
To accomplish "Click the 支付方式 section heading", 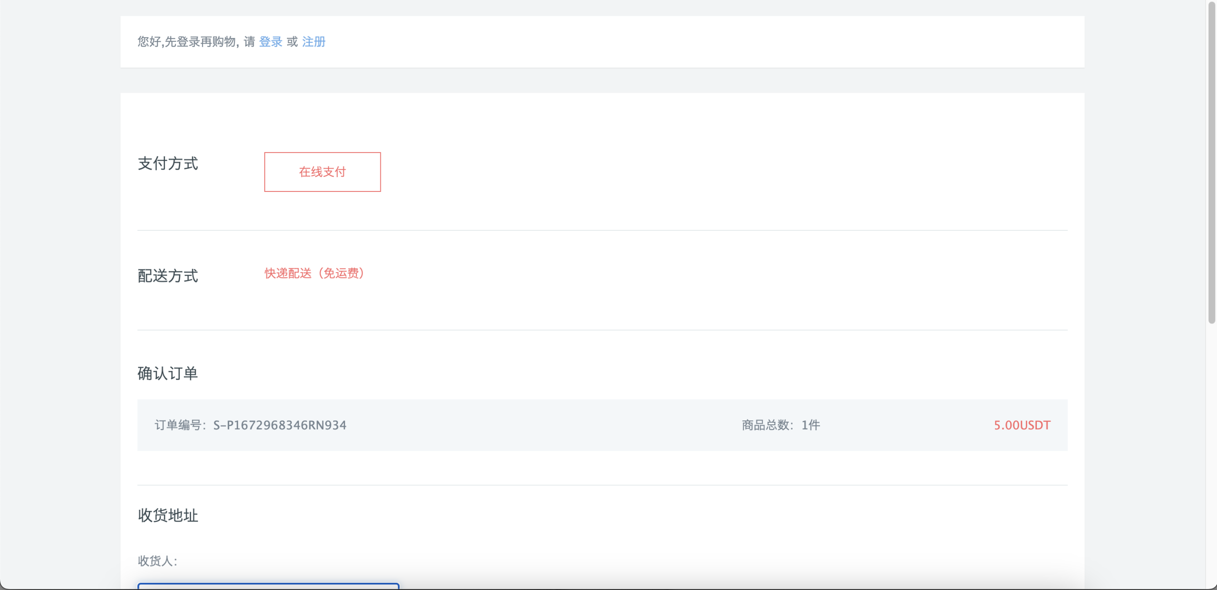I will click(168, 163).
